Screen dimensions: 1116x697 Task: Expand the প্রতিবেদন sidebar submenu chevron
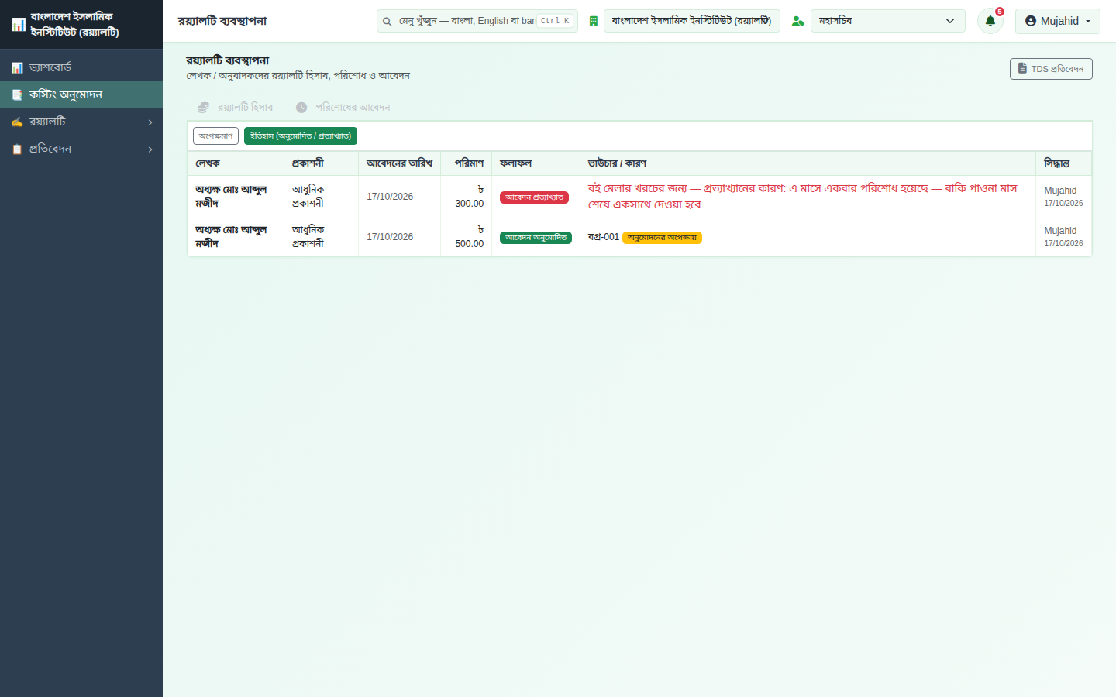pyautogui.click(x=150, y=149)
